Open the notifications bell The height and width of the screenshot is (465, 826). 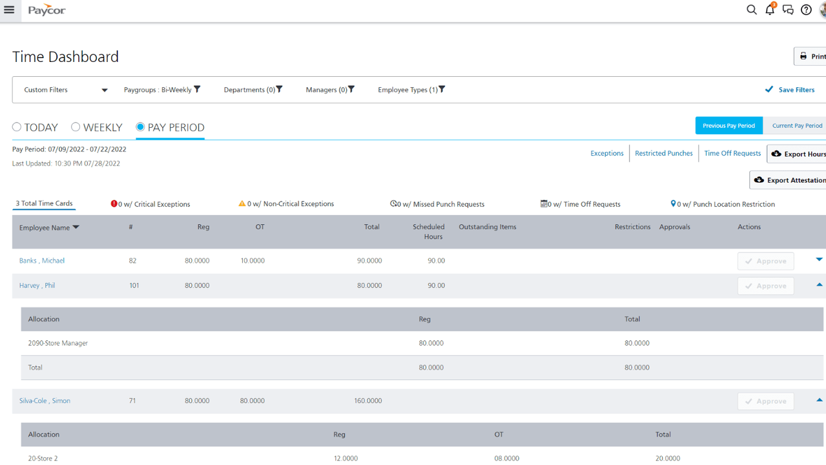769,10
